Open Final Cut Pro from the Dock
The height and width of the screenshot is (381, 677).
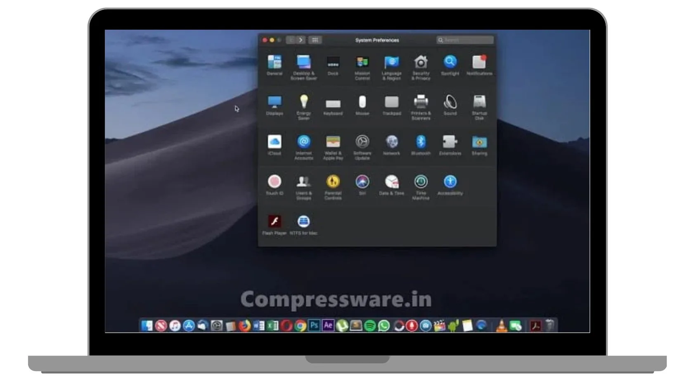(440, 326)
